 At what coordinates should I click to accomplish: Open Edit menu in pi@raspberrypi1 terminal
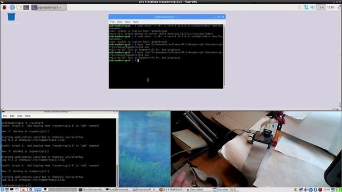click(119, 22)
